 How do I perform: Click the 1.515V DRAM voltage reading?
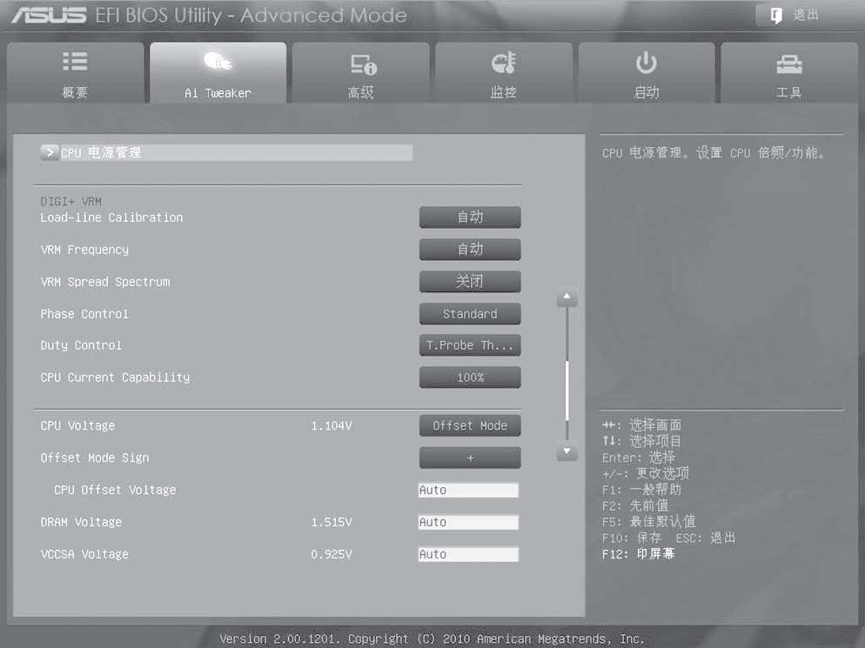332,522
